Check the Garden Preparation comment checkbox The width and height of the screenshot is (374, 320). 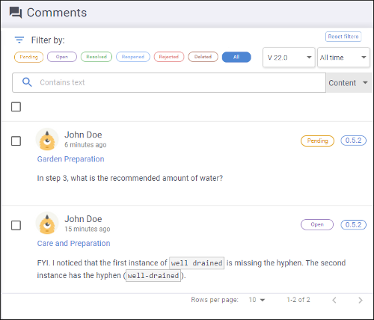click(x=16, y=141)
